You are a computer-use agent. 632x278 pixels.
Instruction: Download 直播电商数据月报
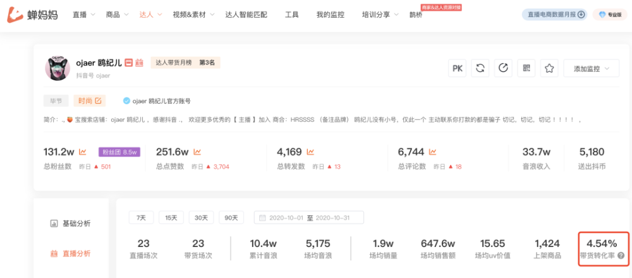click(x=555, y=15)
